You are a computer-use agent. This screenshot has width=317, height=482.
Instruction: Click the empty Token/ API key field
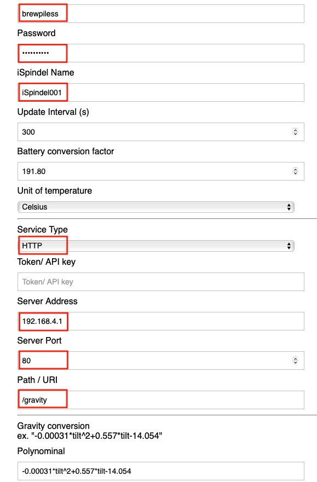(161, 282)
